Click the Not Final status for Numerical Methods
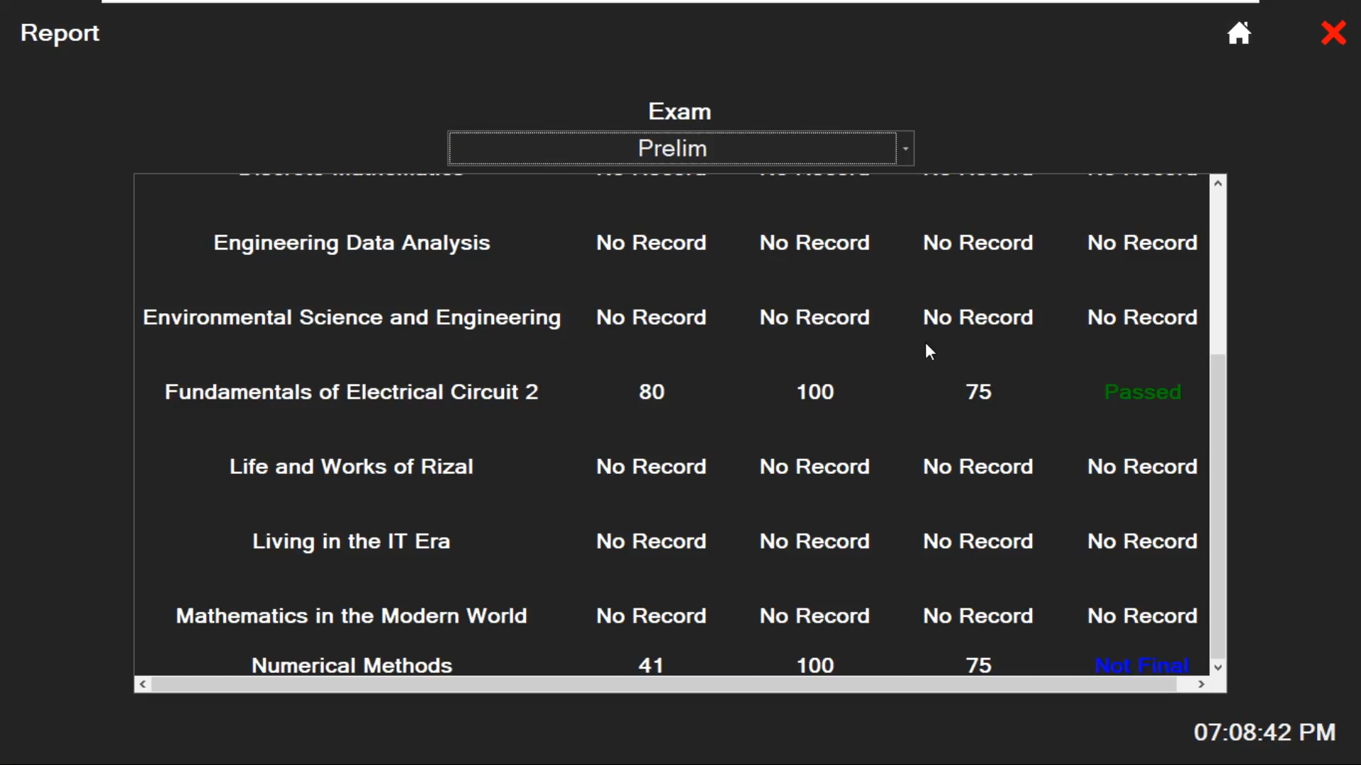 1142,665
